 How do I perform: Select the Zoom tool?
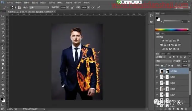(x=3, y=93)
